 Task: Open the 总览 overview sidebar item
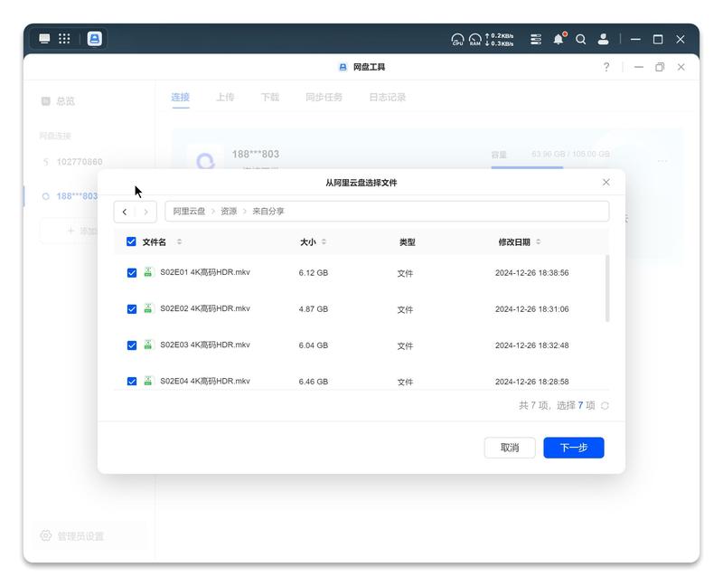pos(58,101)
